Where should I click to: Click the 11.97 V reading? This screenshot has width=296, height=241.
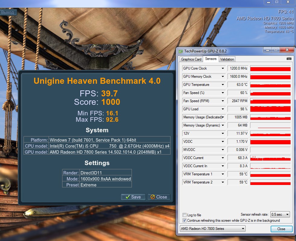click(x=238, y=133)
